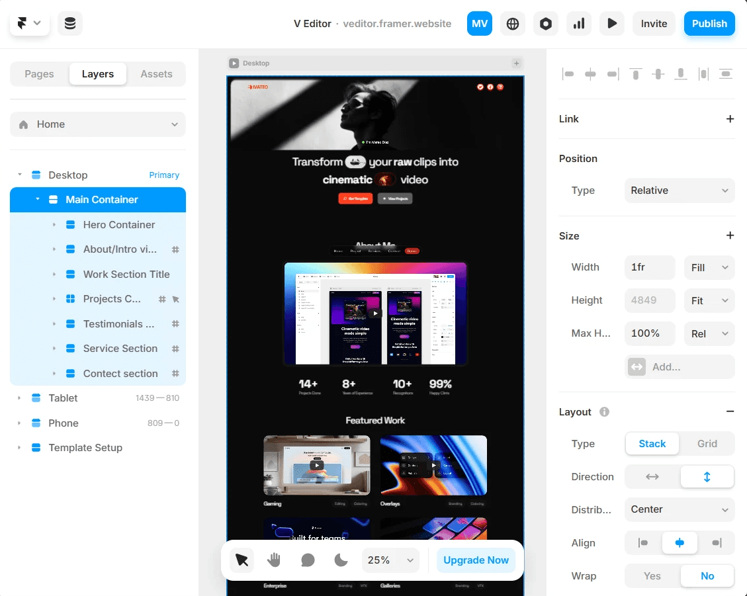Switch to the Pages tab
Viewport: 747px width, 596px height.
pyautogui.click(x=39, y=73)
